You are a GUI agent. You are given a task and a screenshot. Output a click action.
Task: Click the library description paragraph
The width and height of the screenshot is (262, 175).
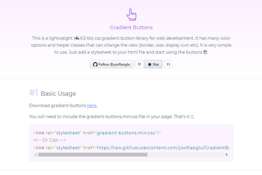[131, 45]
